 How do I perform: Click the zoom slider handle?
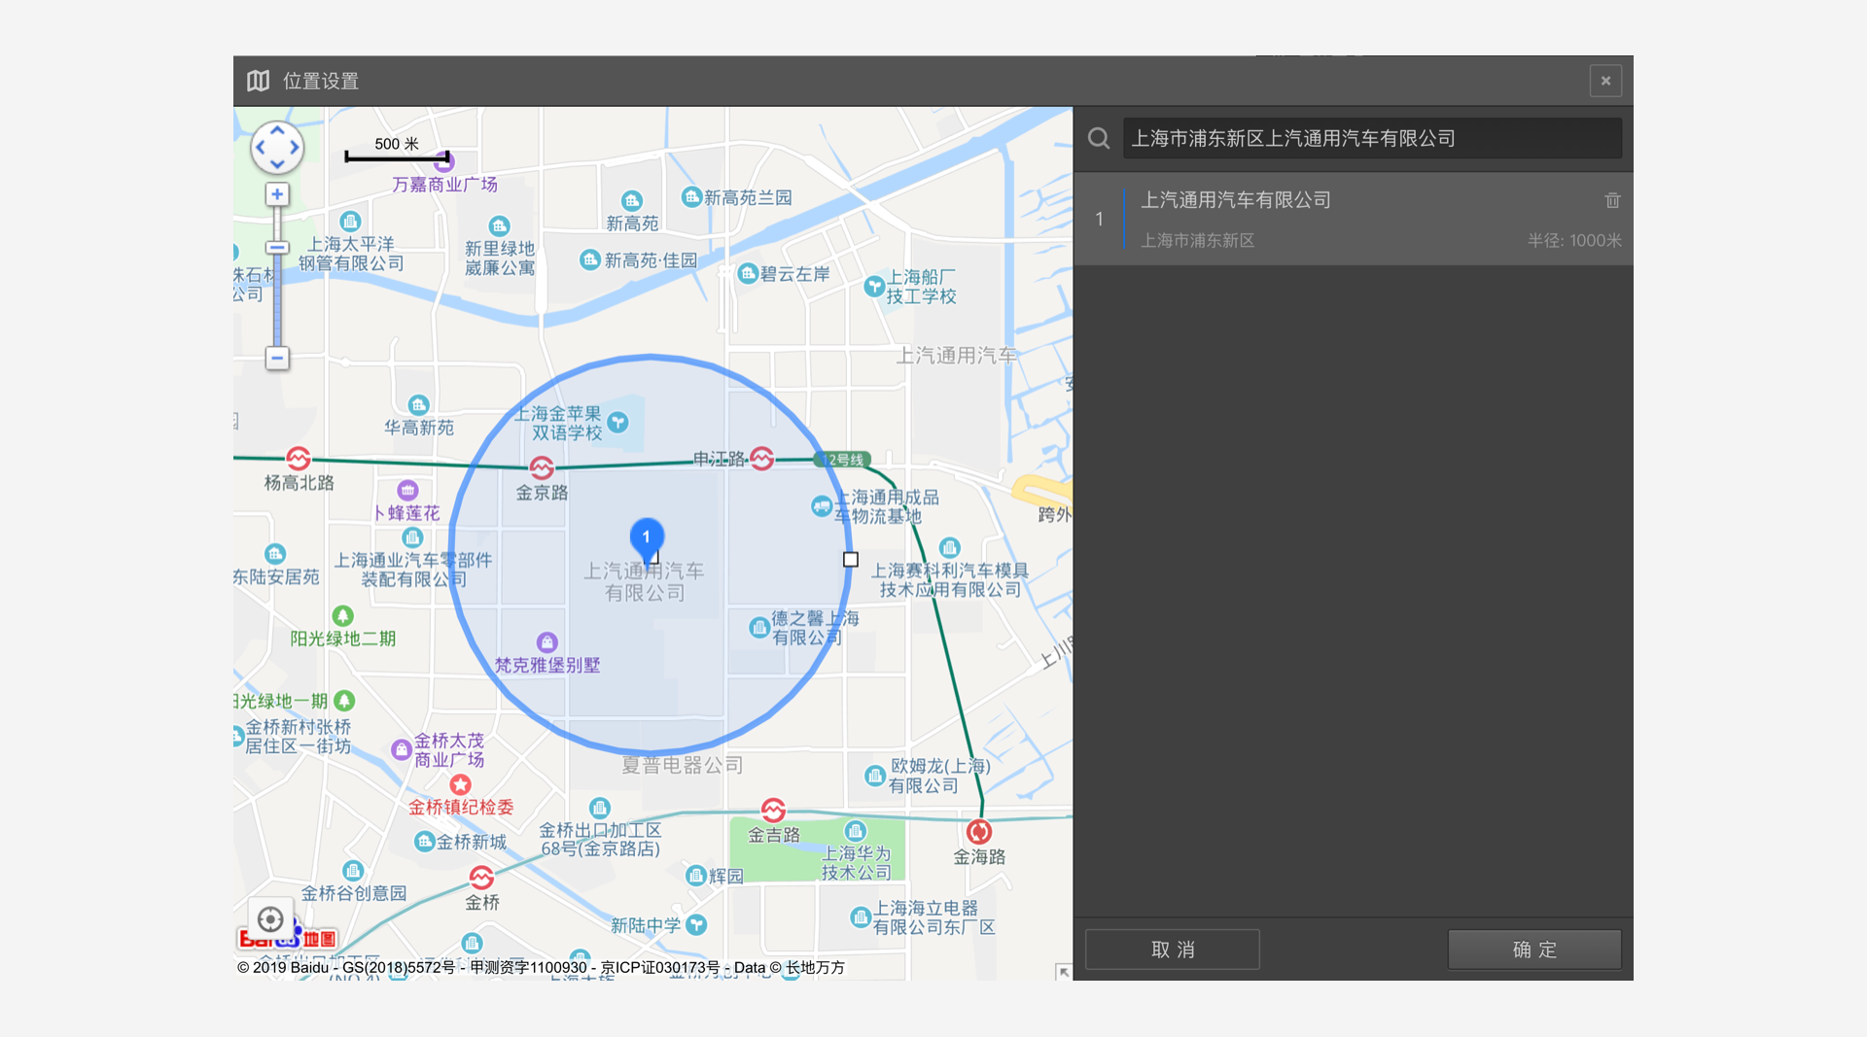(x=277, y=248)
